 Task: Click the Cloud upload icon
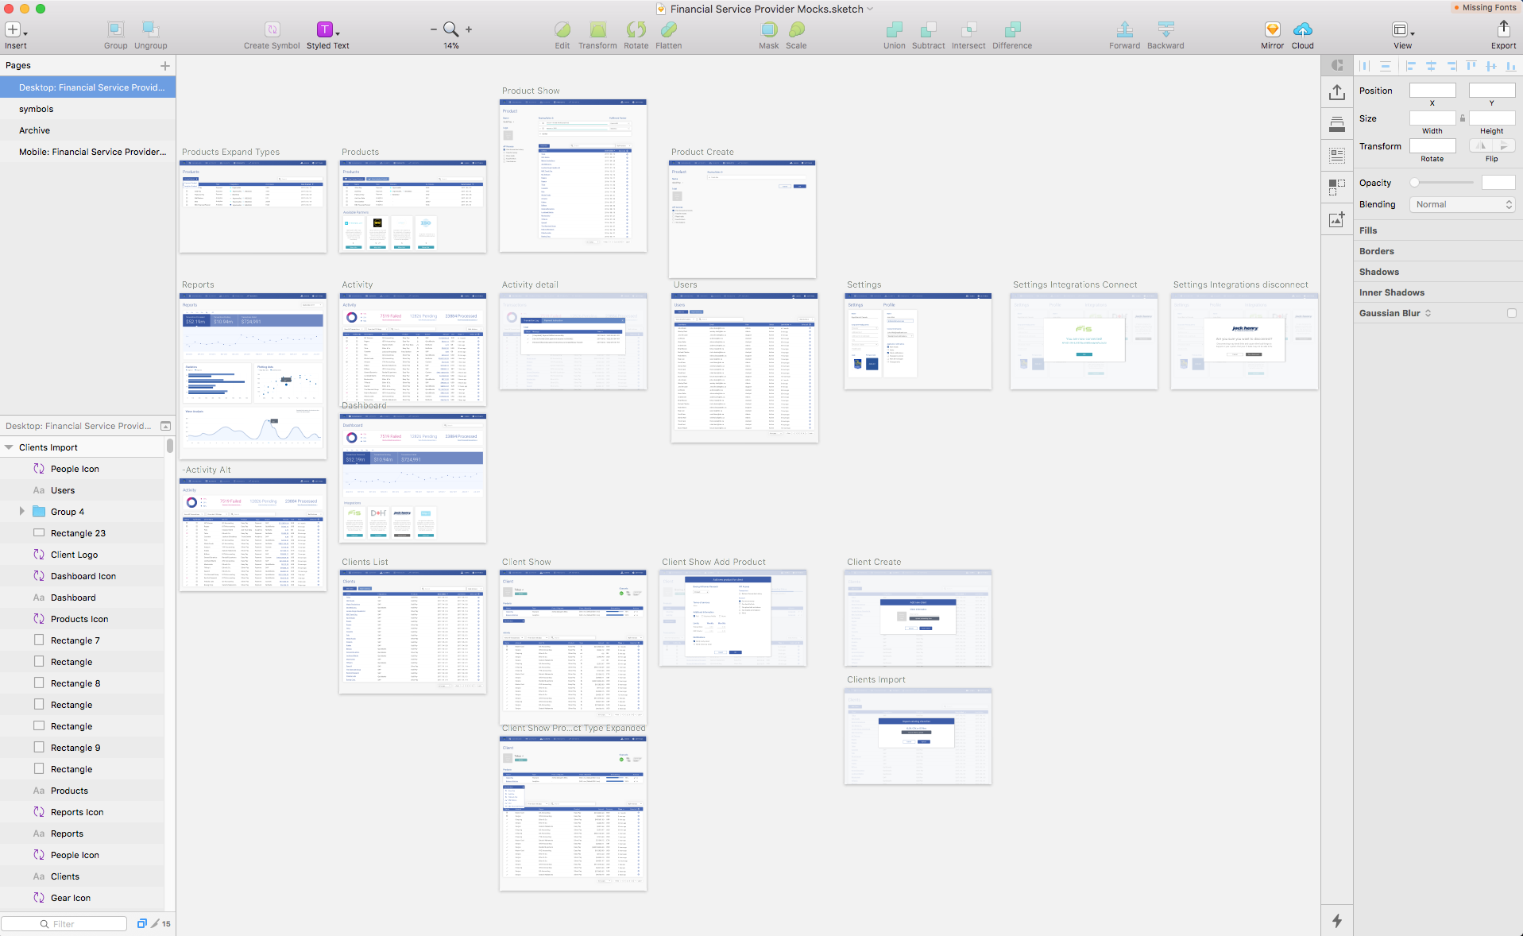tap(1303, 29)
